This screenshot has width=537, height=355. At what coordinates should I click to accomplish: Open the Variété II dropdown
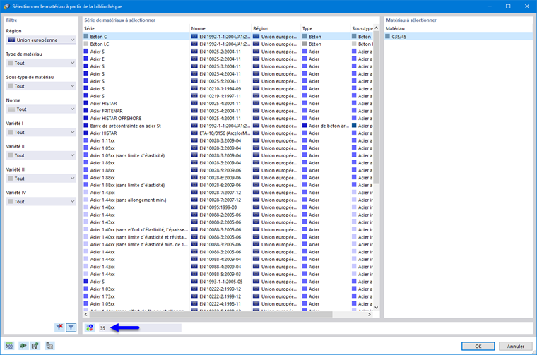41,155
